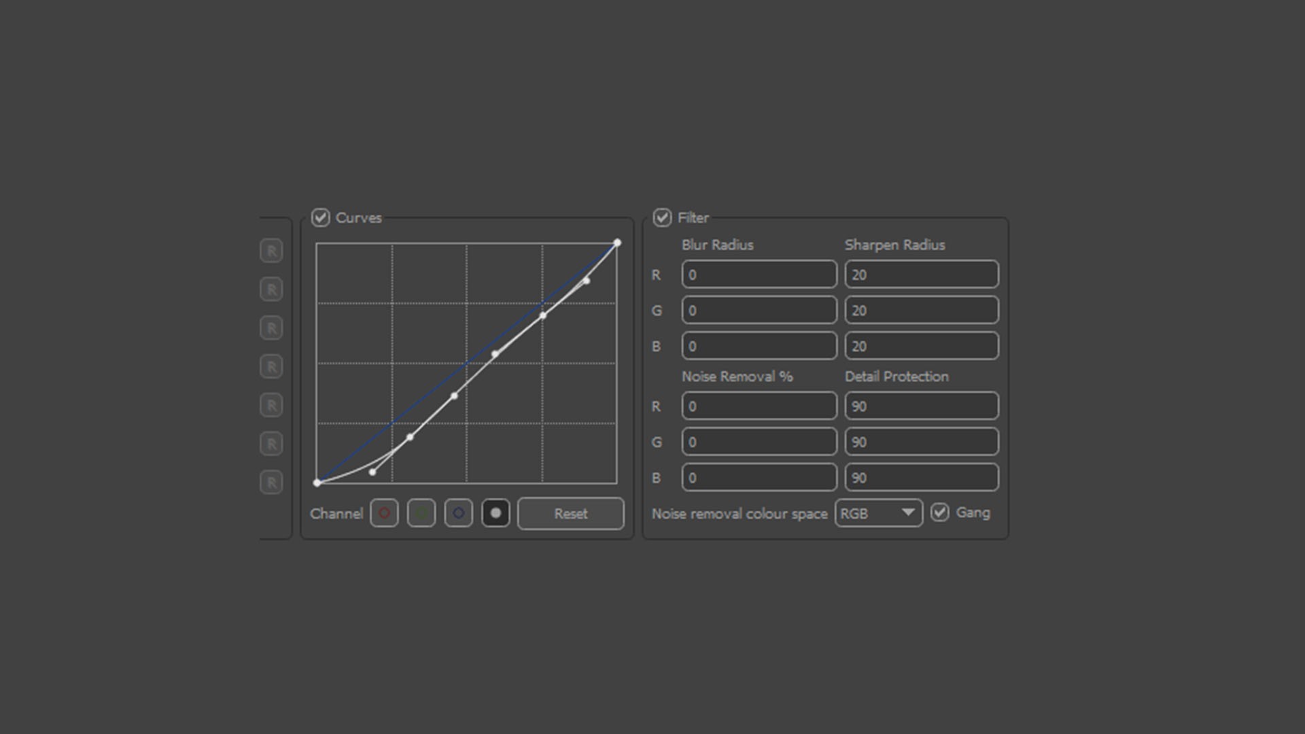Reset the curves
1305x734 pixels.
570,514
